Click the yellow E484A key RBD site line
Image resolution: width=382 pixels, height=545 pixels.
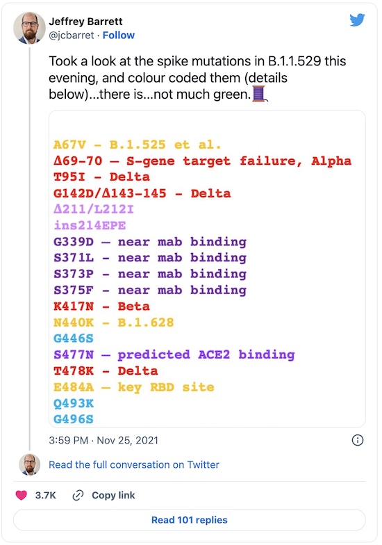coord(133,387)
